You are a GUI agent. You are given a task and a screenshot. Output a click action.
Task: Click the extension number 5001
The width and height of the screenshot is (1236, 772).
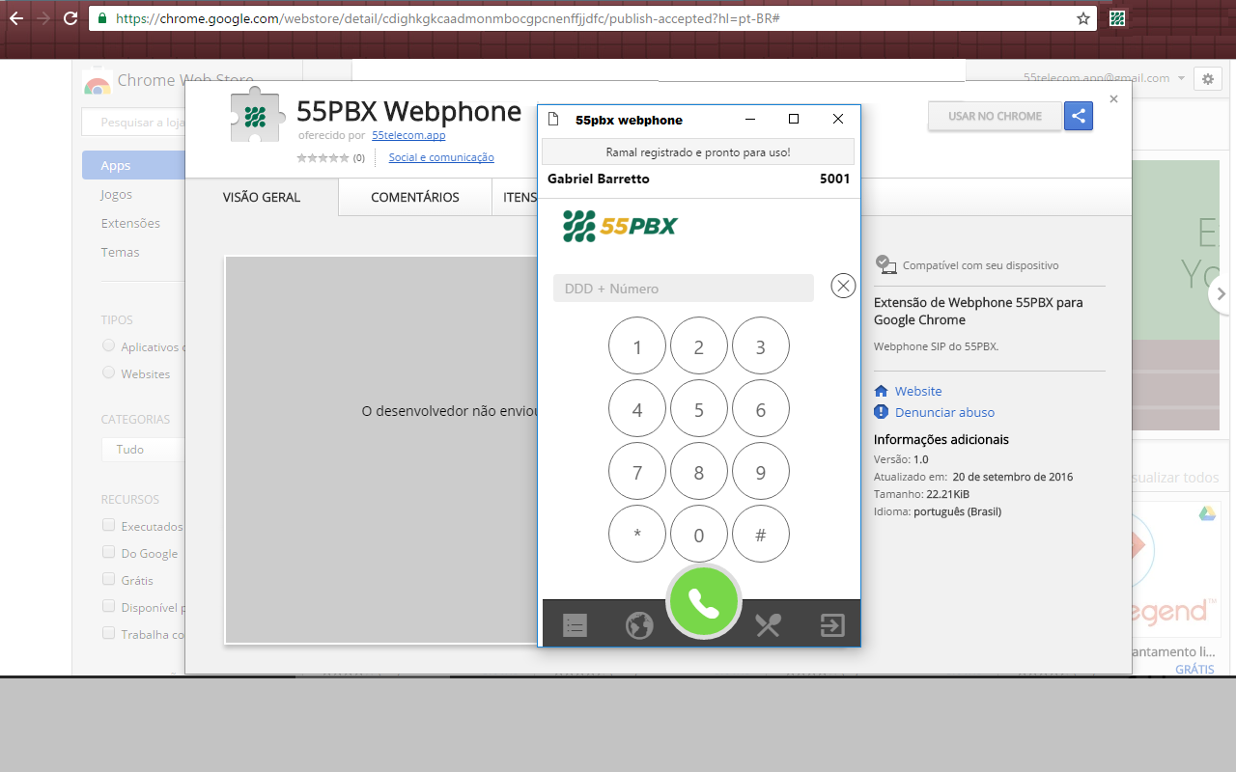835,179
